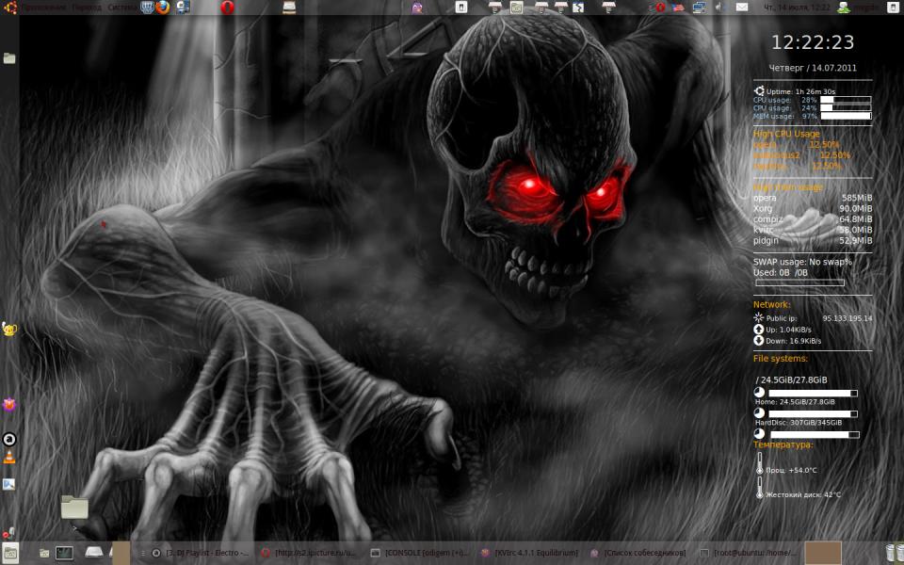
Task: Click the 'pidgin 52.9MiB' memory row
Action: click(x=813, y=240)
